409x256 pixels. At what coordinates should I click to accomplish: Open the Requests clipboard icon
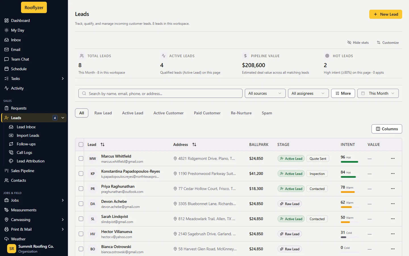[7, 108]
